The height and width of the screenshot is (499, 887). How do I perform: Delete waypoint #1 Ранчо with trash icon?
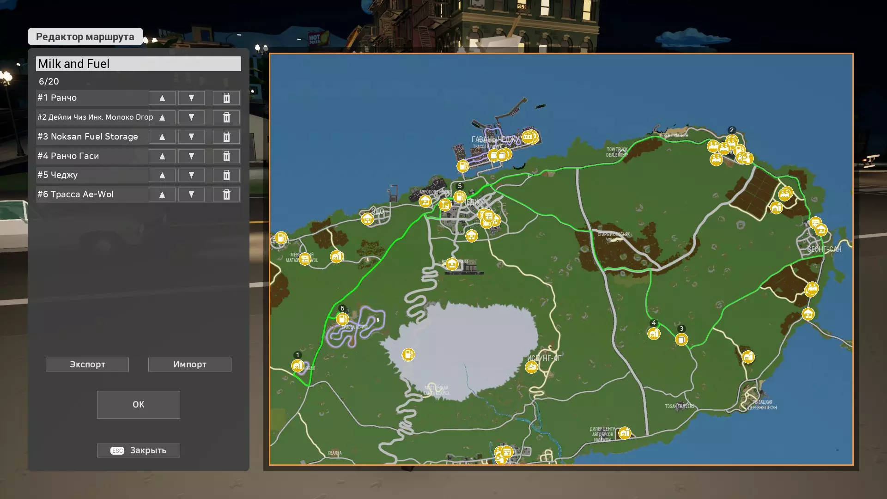(x=226, y=98)
